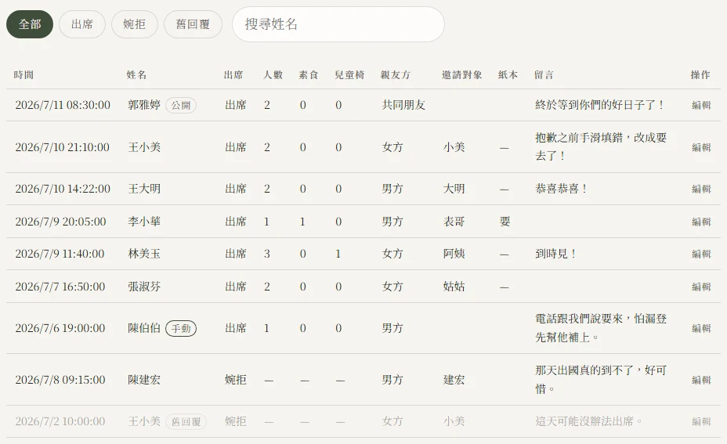Click timestamp 2026/7/7 16:50:00
This screenshot has width=727, height=444.
pyautogui.click(x=60, y=287)
